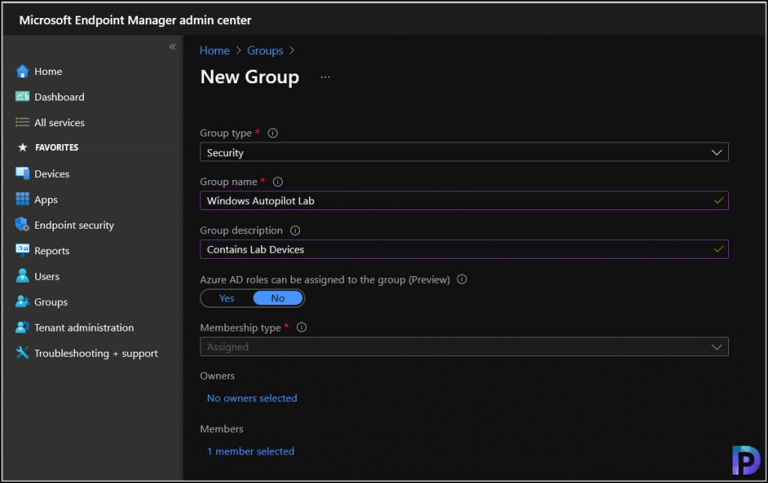Click the Favorites star icon
The image size is (768, 483).
tap(22, 147)
